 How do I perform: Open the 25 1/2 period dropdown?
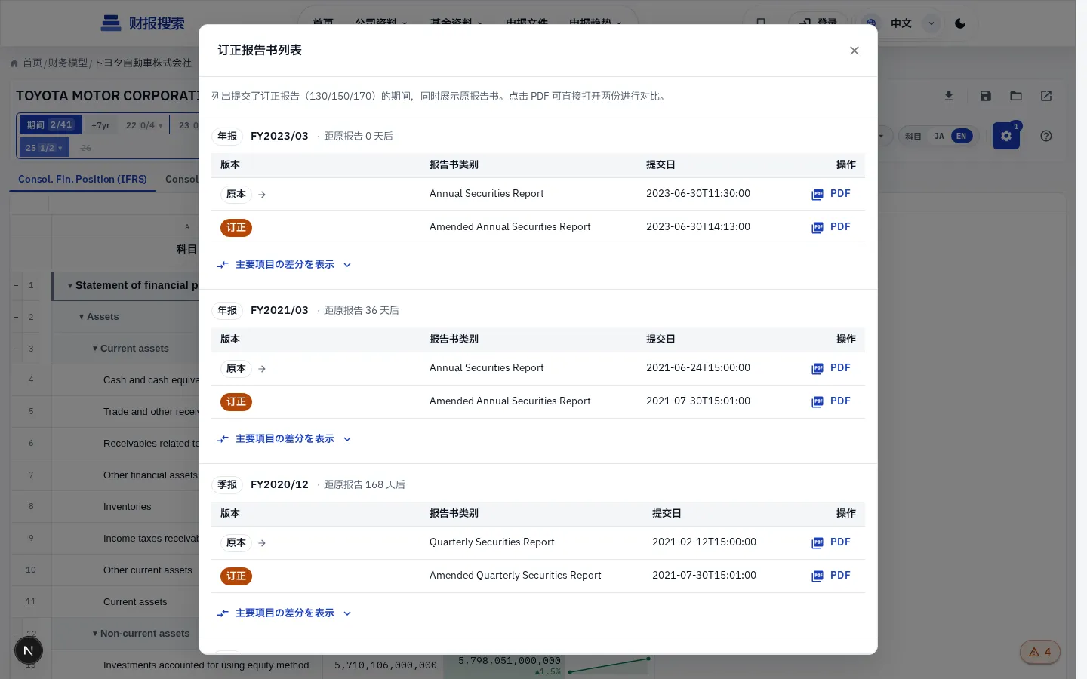(44, 148)
